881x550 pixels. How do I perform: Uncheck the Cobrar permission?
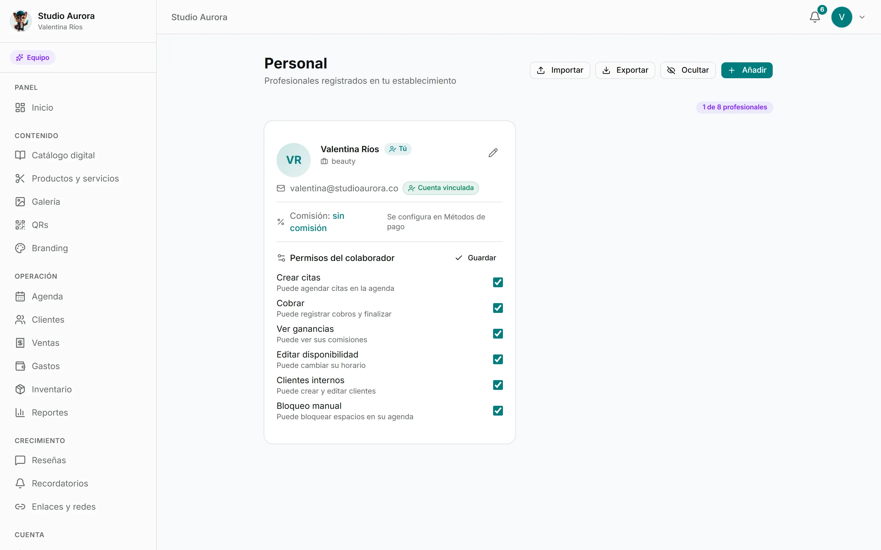498,308
